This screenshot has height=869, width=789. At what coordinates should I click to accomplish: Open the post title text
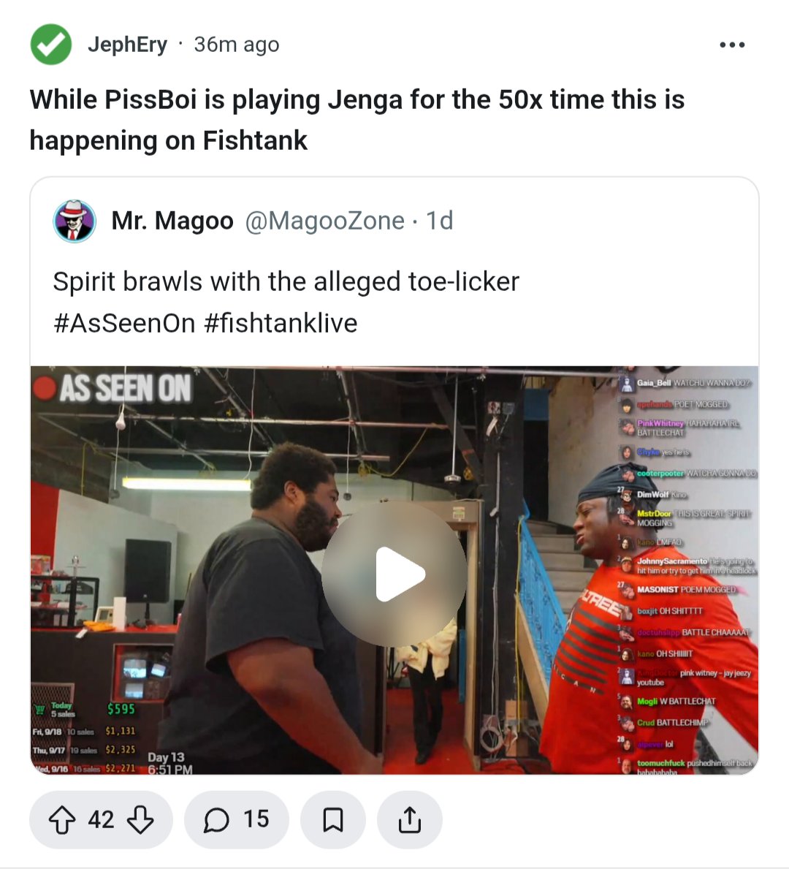click(x=357, y=120)
